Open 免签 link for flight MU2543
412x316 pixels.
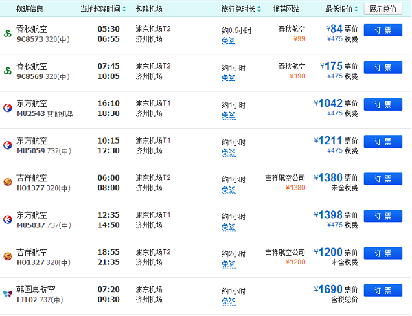click(228, 115)
